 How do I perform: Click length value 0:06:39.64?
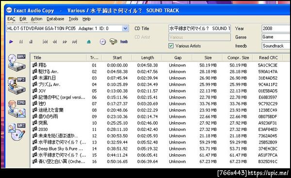147,162
